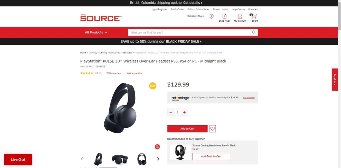Click the Add Warranty link
The image size is (341, 168).
(249, 98)
